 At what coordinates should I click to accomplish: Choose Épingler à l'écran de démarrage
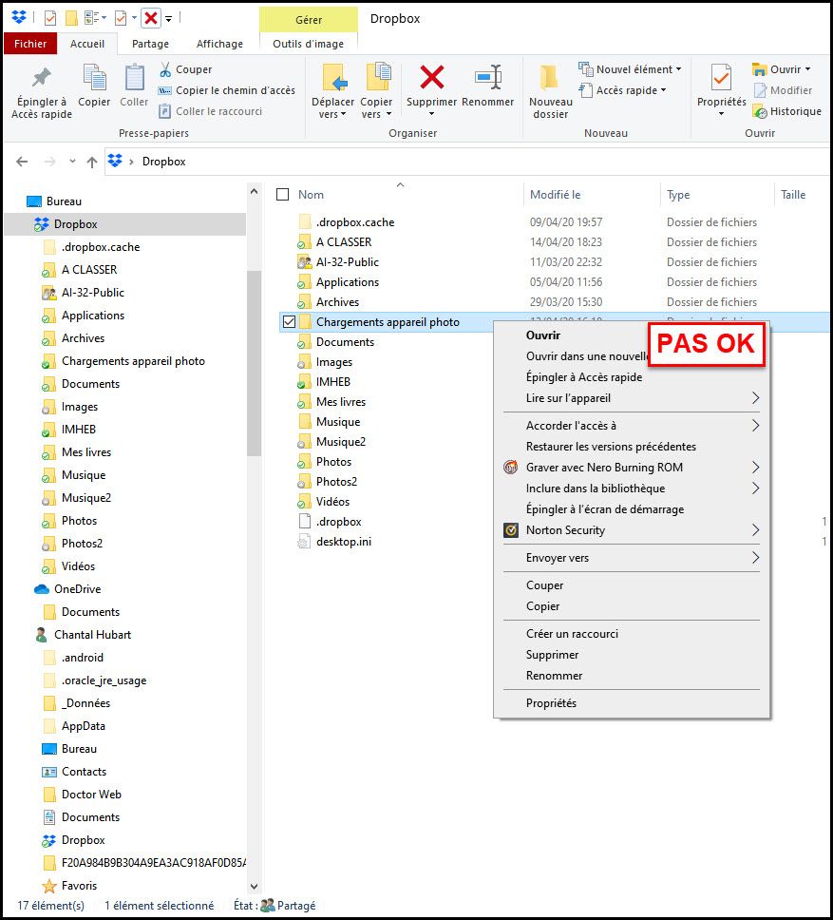click(632, 509)
